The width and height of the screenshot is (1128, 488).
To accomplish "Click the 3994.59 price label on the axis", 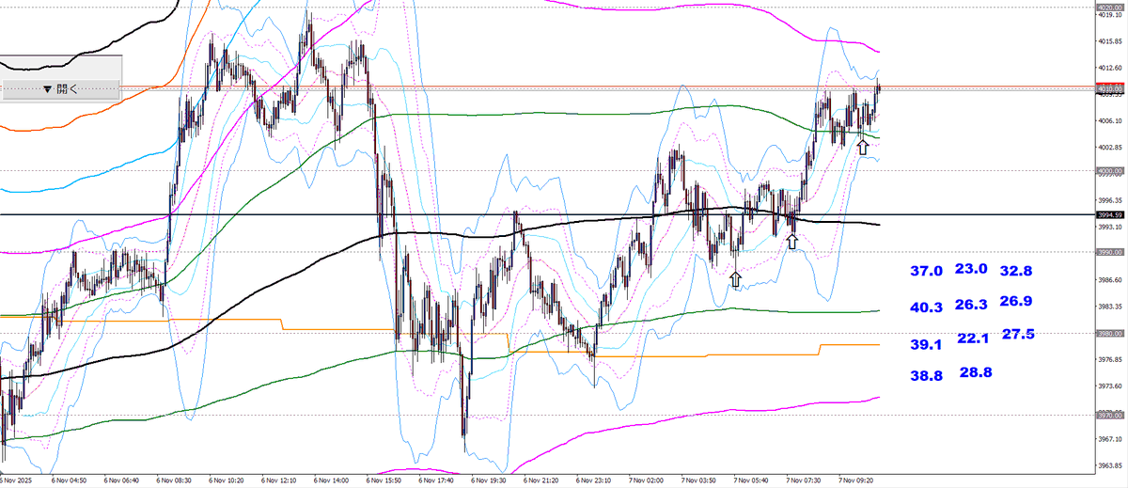I will coord(1109,215).
